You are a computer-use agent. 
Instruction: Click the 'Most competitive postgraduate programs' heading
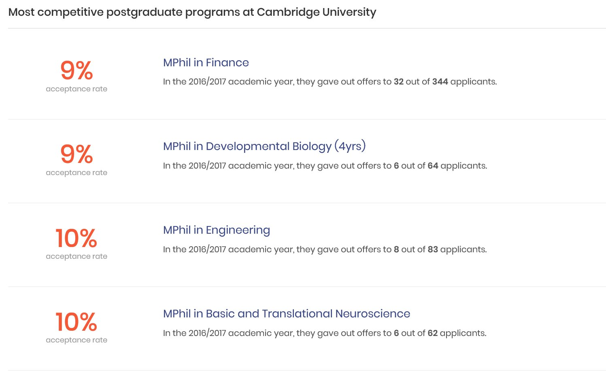pyautogui.click(x=192, y=12)
